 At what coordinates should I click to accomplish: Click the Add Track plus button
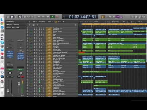pos(29,25)
